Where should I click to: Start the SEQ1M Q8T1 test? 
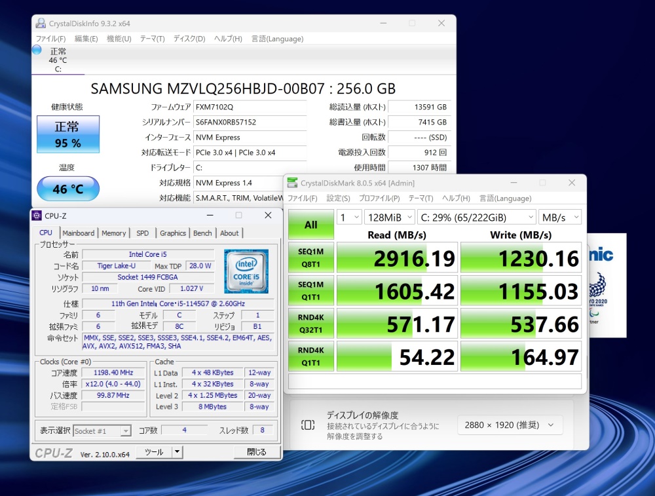pyautogui.click(x=310, y=258)
